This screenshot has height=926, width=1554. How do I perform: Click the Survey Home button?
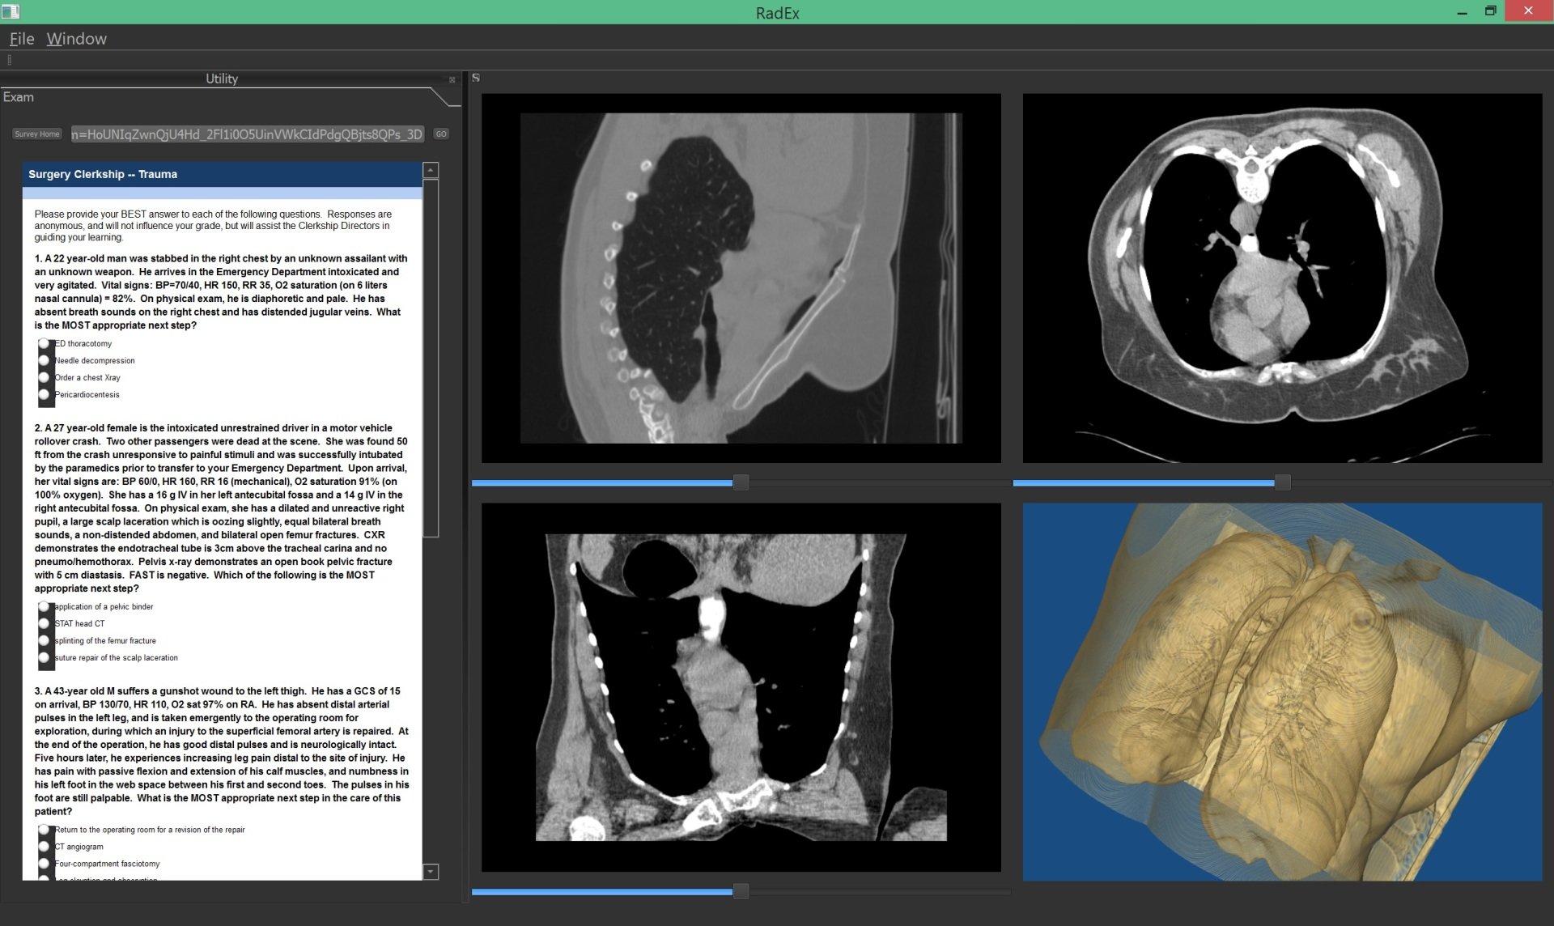[37, 134]
